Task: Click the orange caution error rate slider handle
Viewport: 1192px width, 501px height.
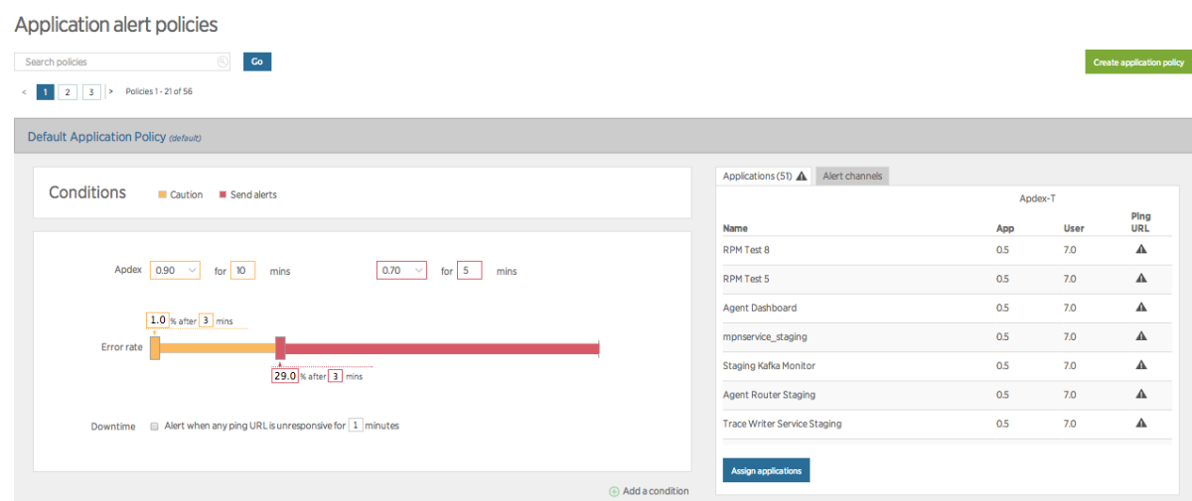Action: [155, 347]
